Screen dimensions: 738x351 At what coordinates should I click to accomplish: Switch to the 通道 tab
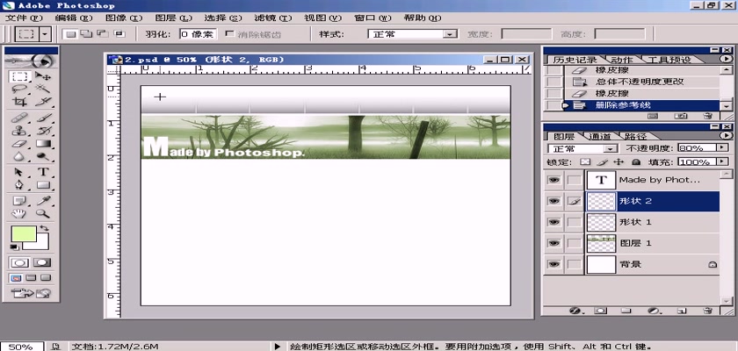pyautogui.click(x=599, y=136)
